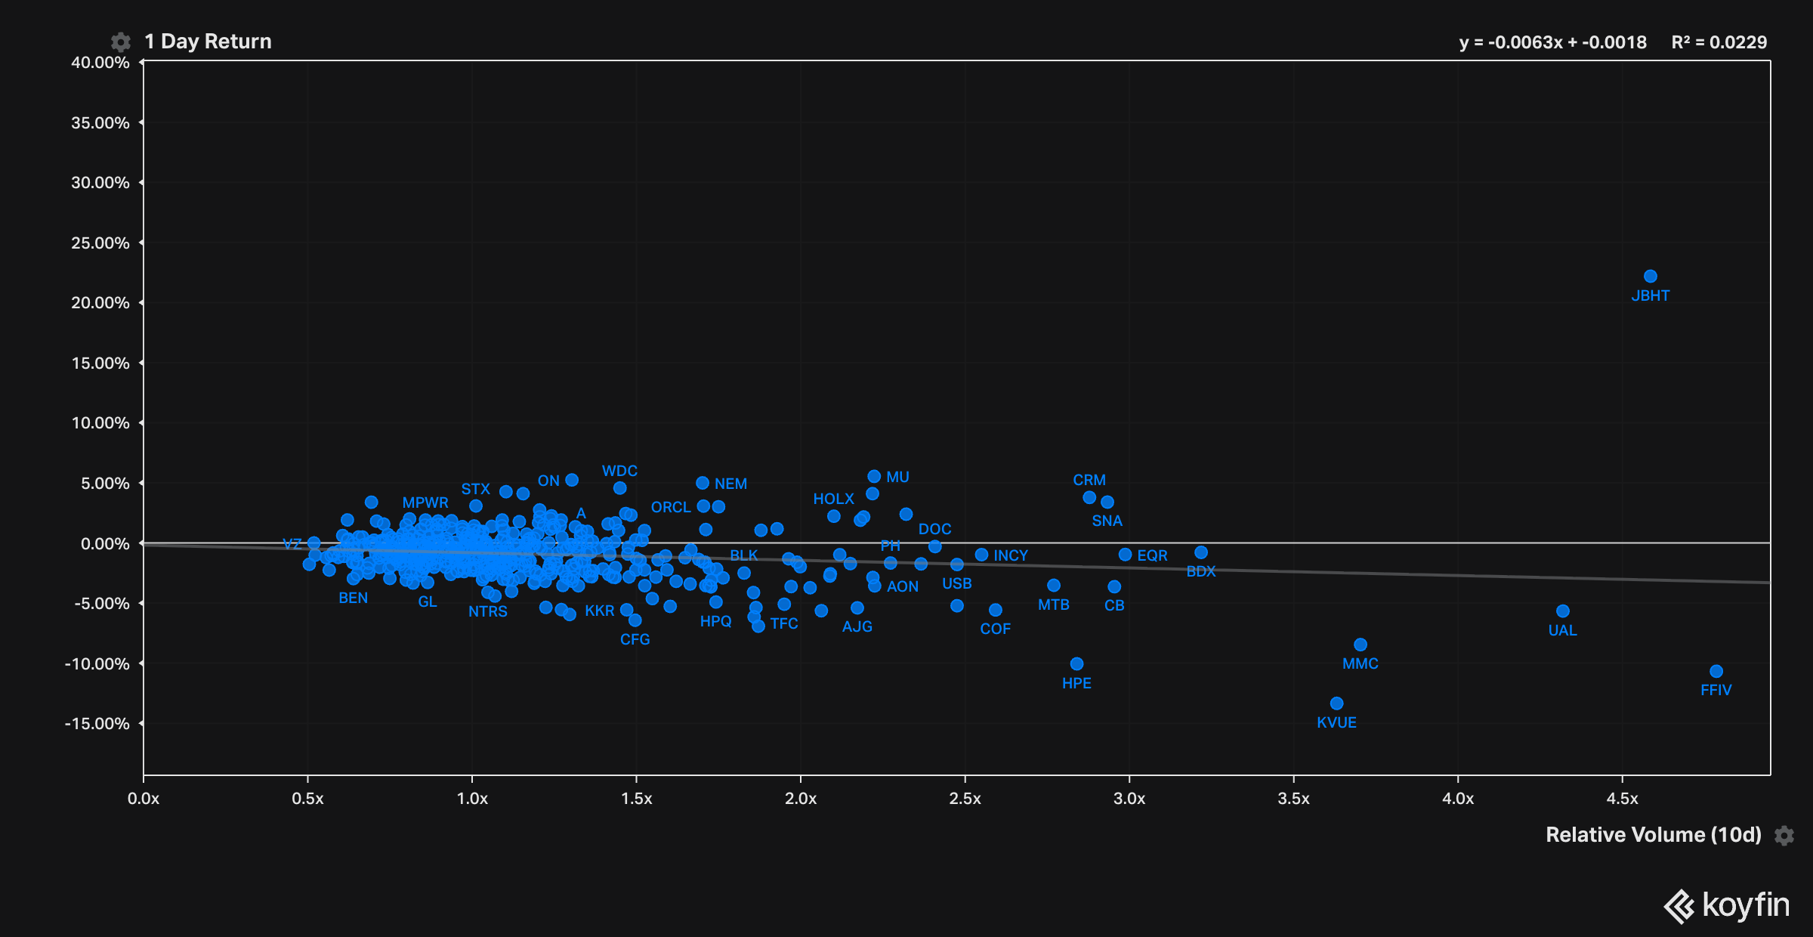Click the CRM data point

coord(1089,497)
